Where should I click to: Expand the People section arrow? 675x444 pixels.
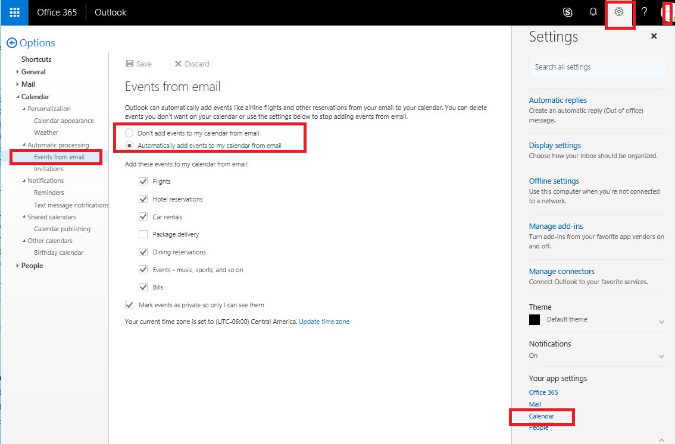[x=17, y=266]
